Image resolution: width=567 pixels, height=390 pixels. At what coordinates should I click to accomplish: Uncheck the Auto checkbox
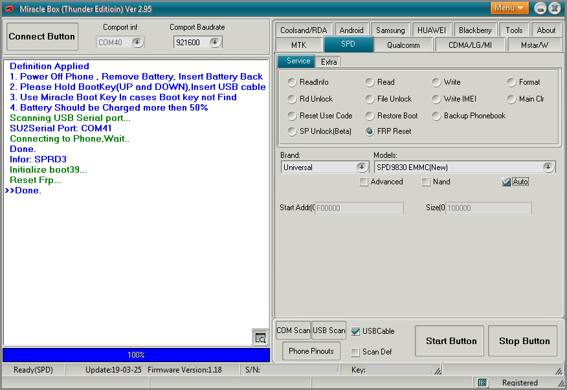(x=506, y=182)
